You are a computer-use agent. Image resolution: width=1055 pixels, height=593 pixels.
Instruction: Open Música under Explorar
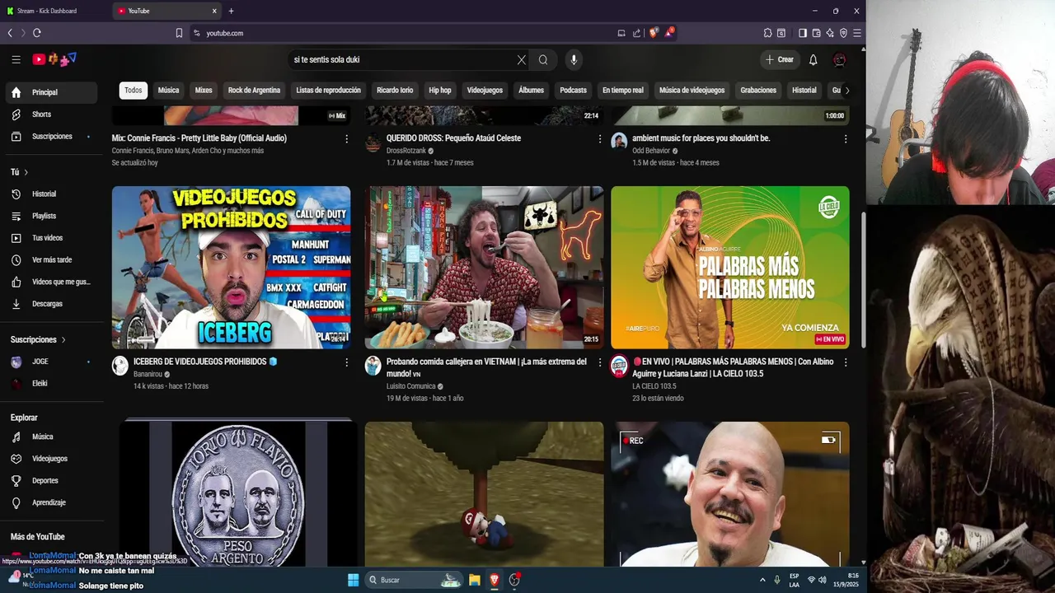(x=51, y=437)
